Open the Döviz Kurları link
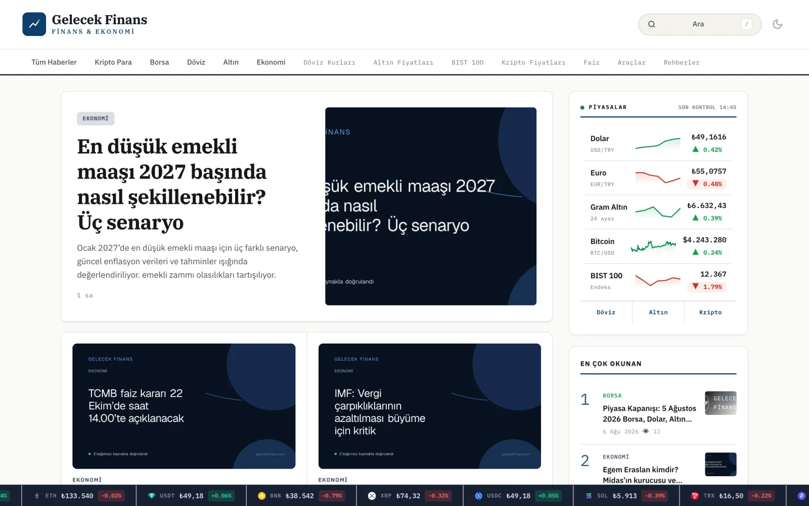Screen dimensions: 809x506 pyautogui.click(x=329, y=63)
